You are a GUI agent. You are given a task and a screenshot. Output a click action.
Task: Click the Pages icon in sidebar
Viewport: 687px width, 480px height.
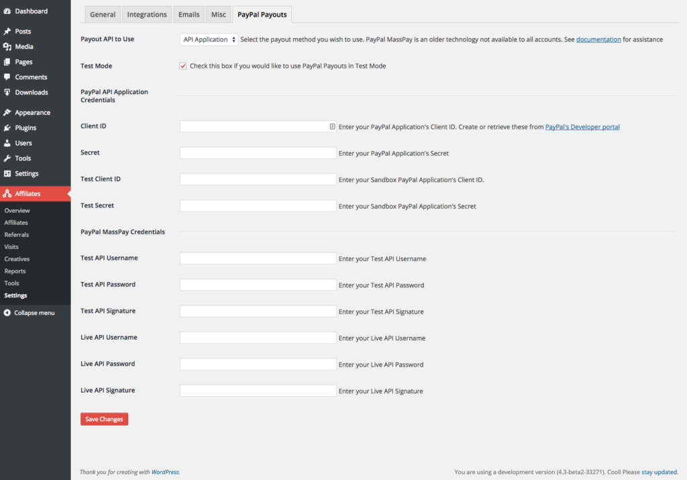pos(7,62)
